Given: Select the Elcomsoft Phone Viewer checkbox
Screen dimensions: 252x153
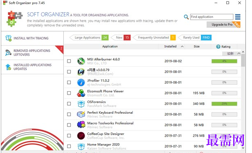Looking at the screenshot, I should [x=69, y=93].
